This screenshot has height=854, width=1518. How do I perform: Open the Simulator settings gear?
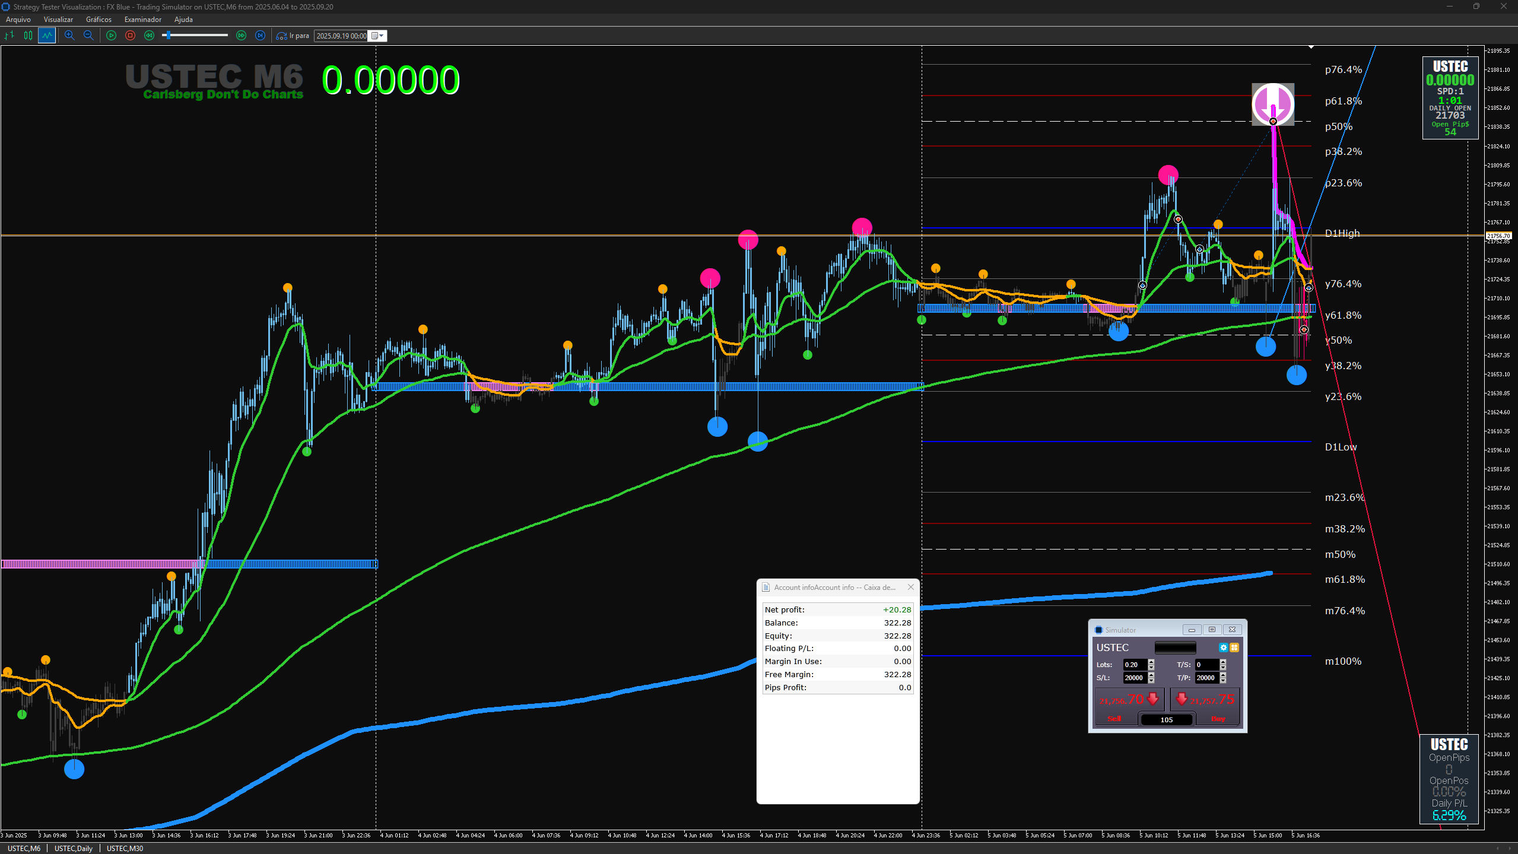pos(1223,647)
